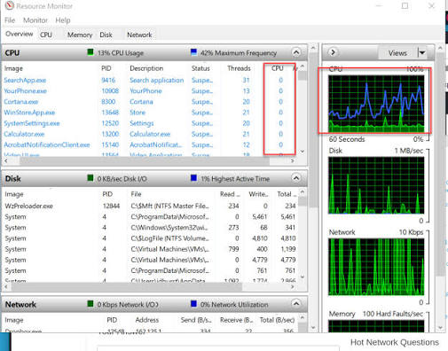Collapse the CPU section chevron
The height and width of the screenshot is (351, 448).
[x=296, y=52]
